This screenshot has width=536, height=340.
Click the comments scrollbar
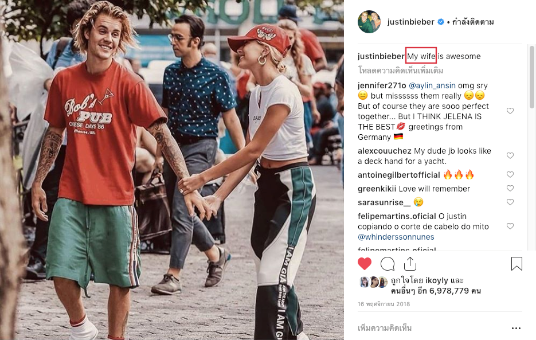(x=532, y=77)
